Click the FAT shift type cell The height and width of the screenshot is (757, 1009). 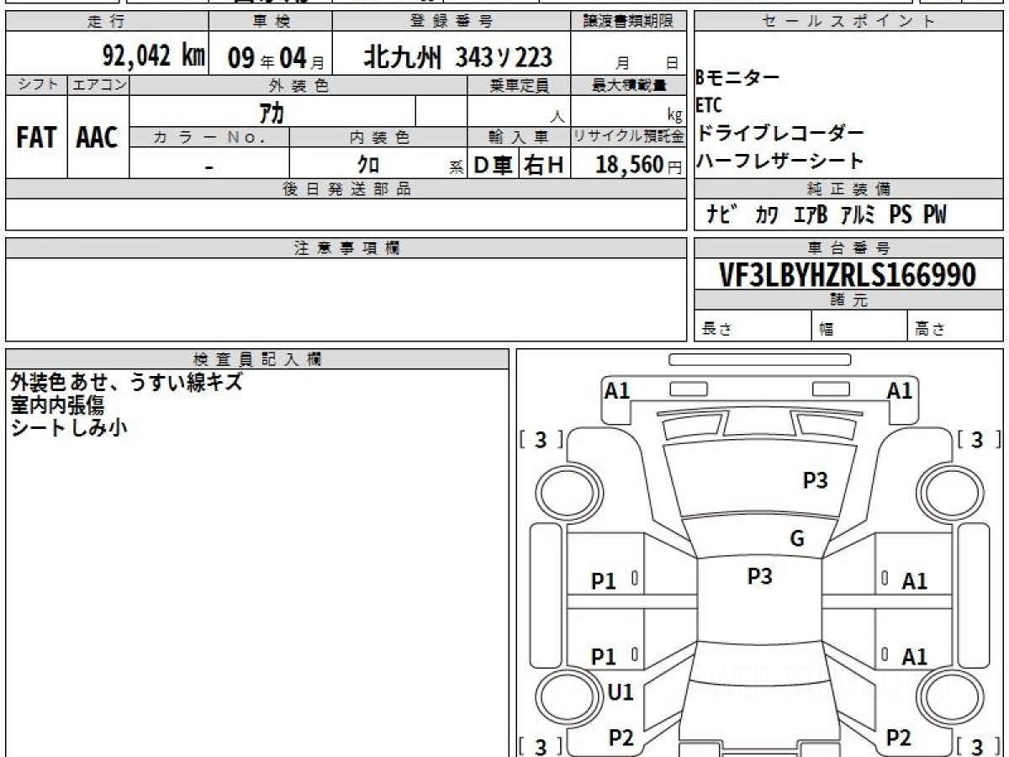tap(36, 138)
